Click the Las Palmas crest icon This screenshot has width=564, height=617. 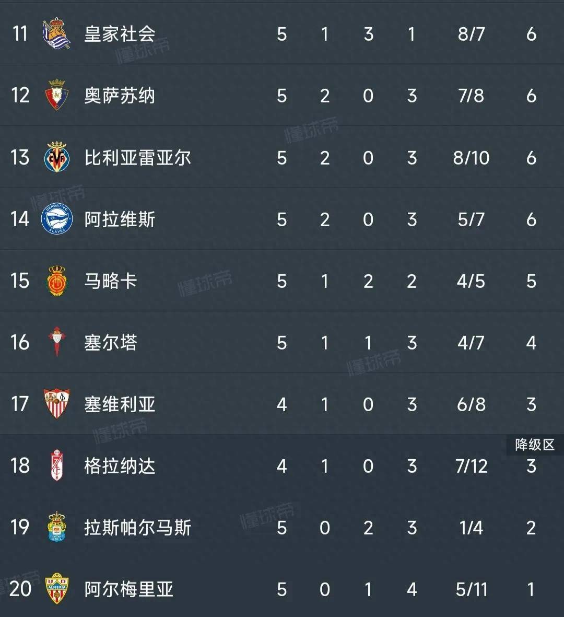pos(56,527)
